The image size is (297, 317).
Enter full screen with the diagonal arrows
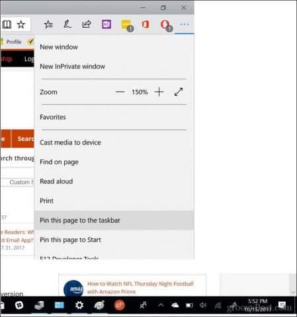179,92
